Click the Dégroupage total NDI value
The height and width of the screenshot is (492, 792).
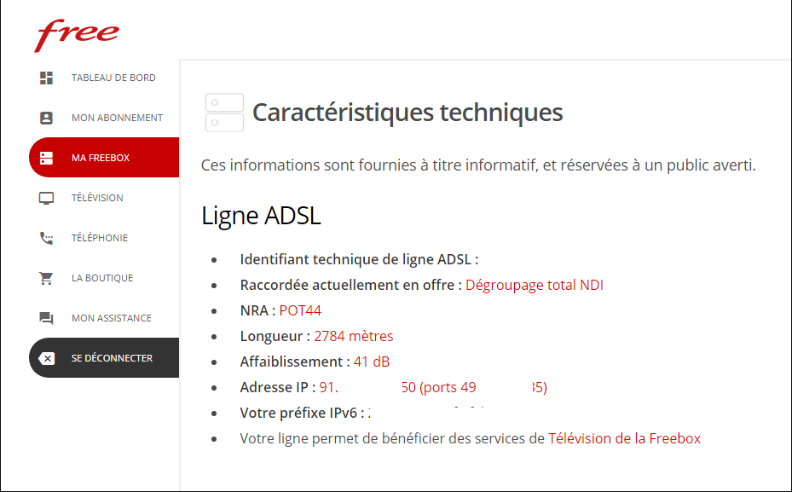coord(534,285)
